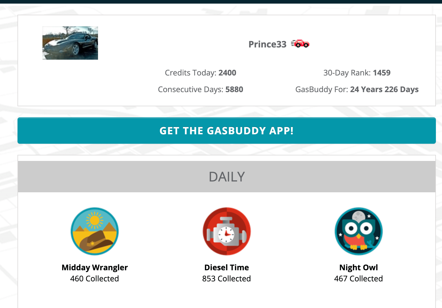Click the GasBuddy For 24 Years stat
Image resolution: width=442 pixels, height=308 pixels.
[x=357, y=89]
